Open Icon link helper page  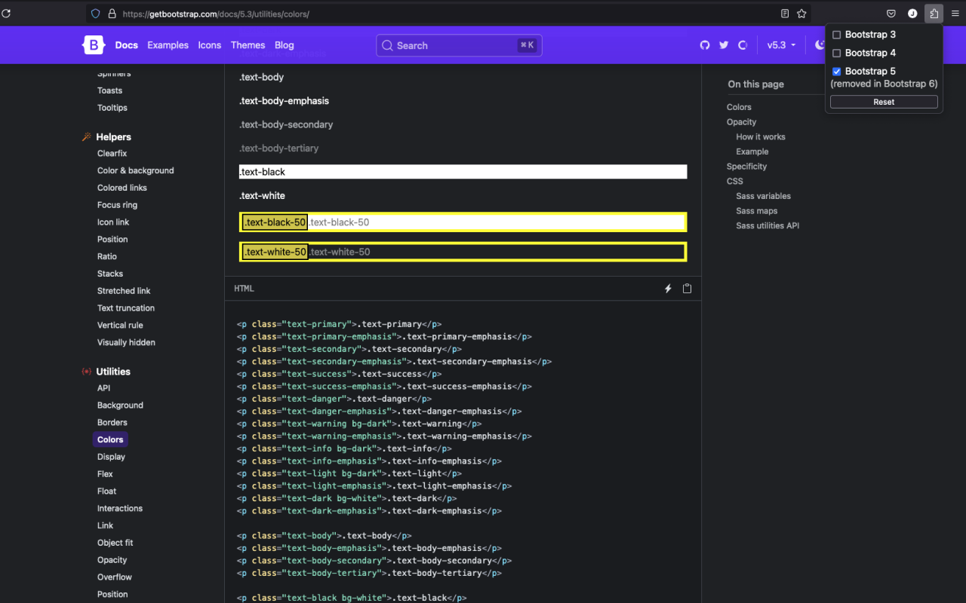tap(113, 222)
